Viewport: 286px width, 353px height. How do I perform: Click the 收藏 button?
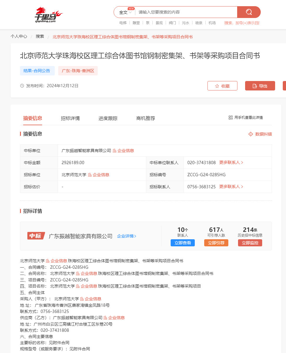[222, 86]
